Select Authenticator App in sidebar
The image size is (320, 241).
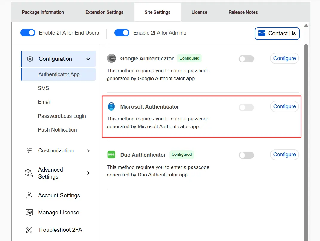(x=58, y=74)
